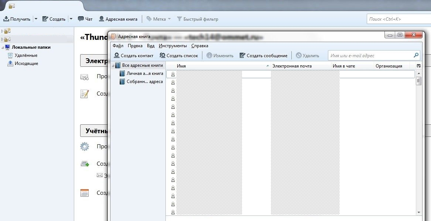Toggle the Быстрый фильтр button

[x=197, y=19]
